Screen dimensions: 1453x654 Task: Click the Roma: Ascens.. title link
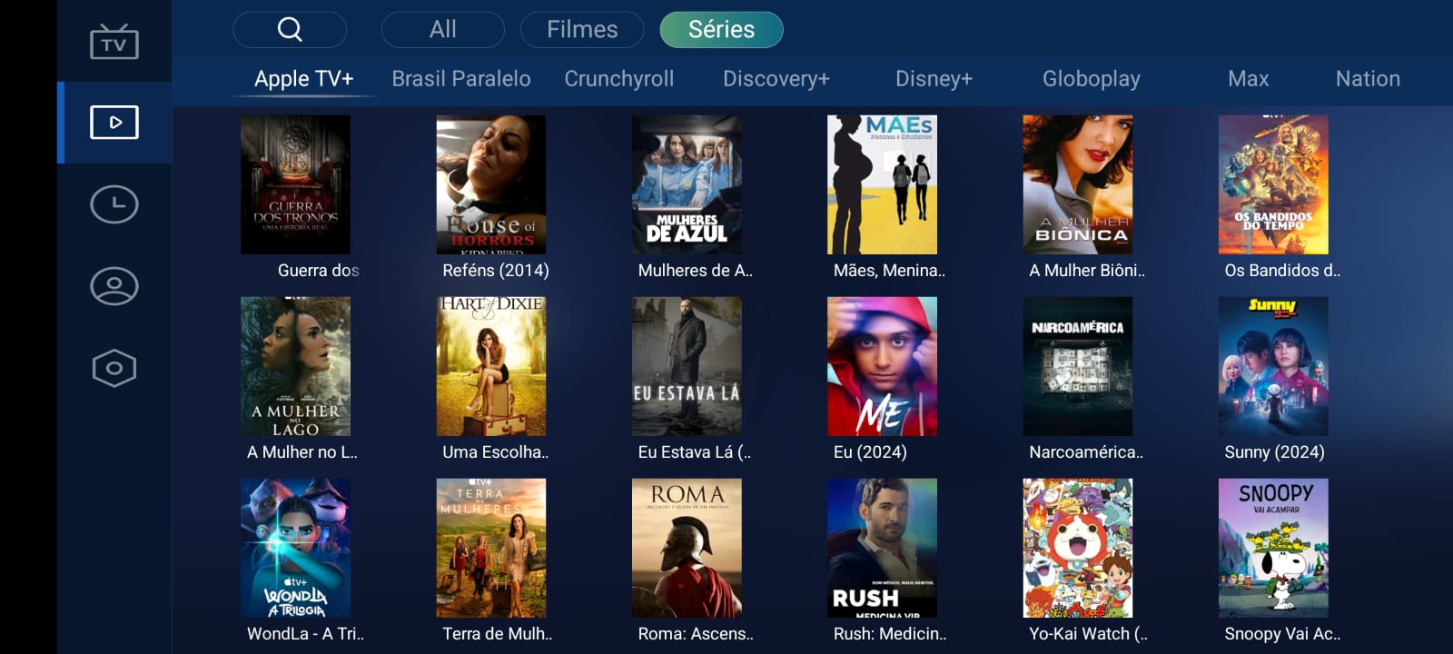tap(696, 634)
